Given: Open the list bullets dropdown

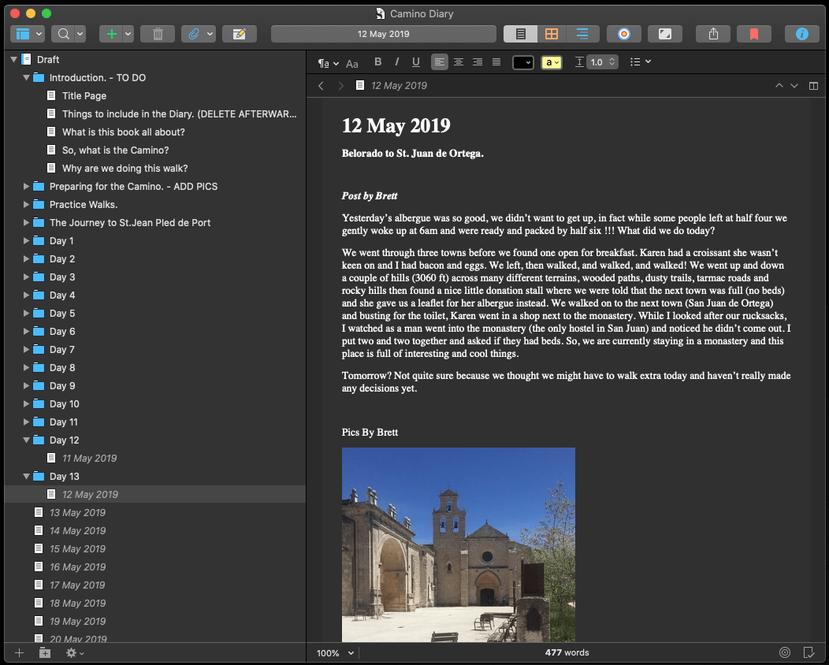Looking at the screenshot, I should pos(640,61).
